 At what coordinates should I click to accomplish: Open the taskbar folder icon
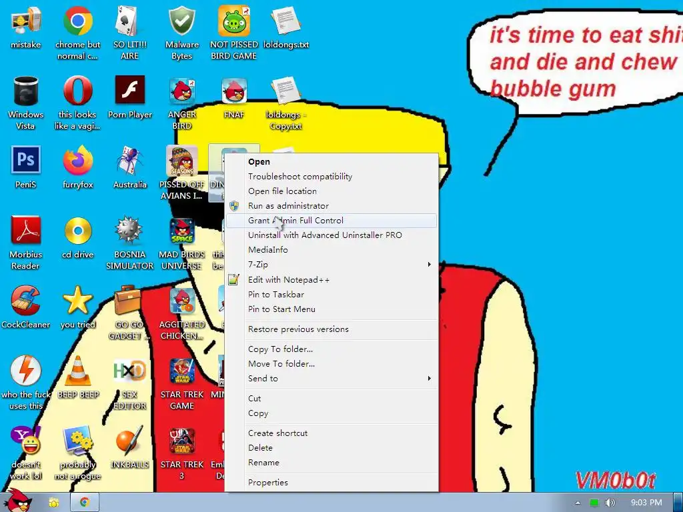54,503
